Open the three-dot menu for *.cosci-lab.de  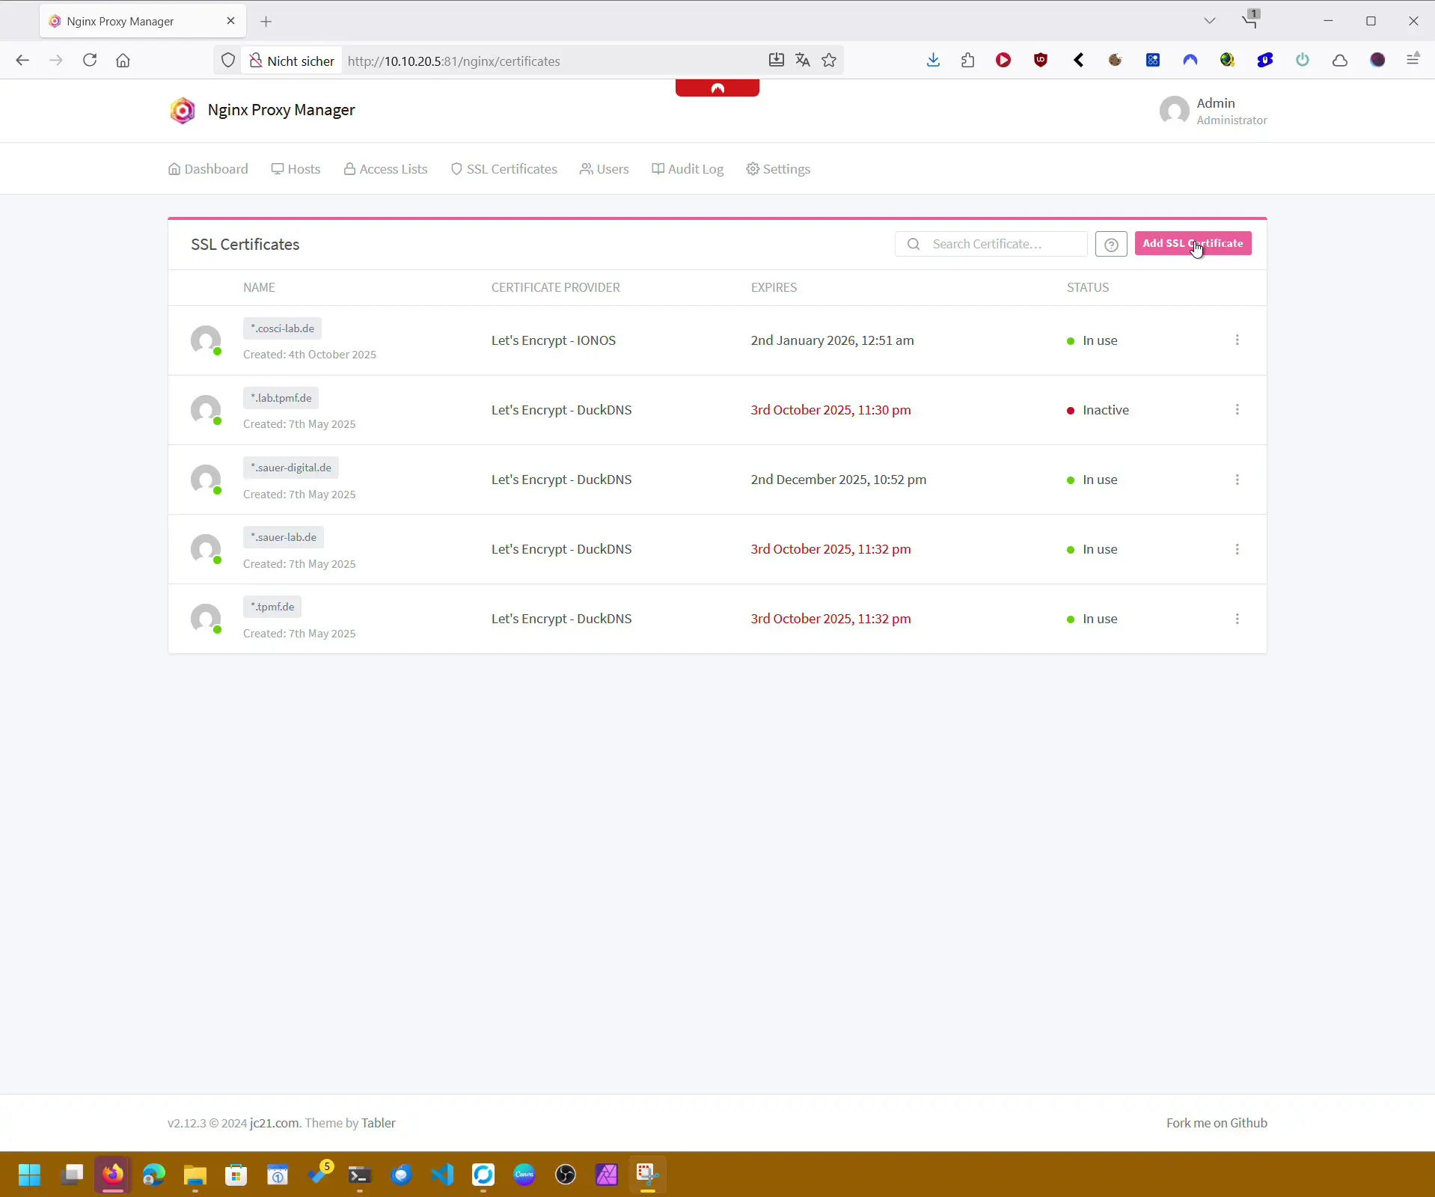tap(1237, 340)
